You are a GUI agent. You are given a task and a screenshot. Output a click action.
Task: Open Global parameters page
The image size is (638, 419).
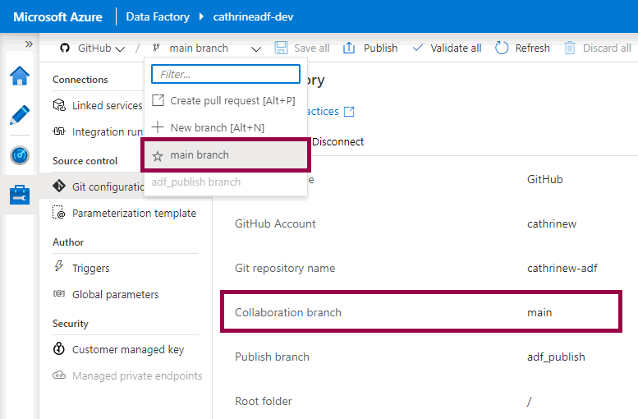click(115, 294)
